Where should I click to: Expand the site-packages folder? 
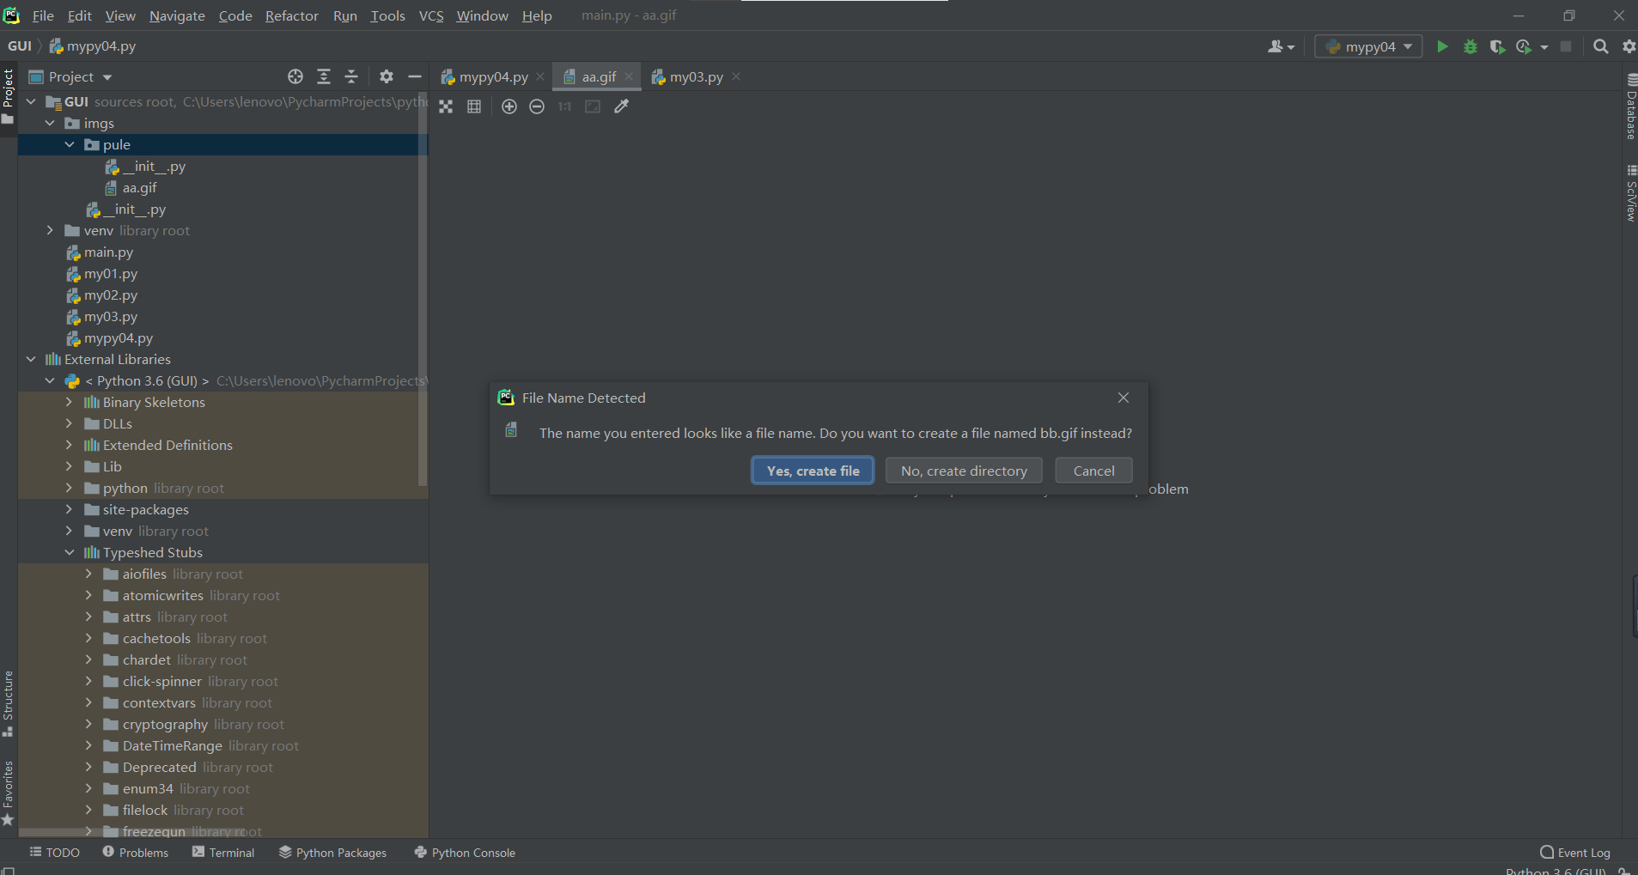coord(70,509)
